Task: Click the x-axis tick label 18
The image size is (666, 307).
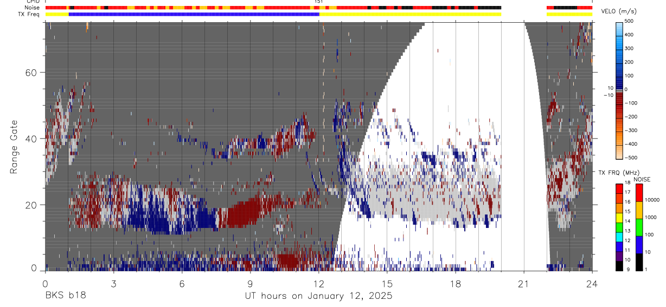Action: pyautogui.click(x=456, y=283)
